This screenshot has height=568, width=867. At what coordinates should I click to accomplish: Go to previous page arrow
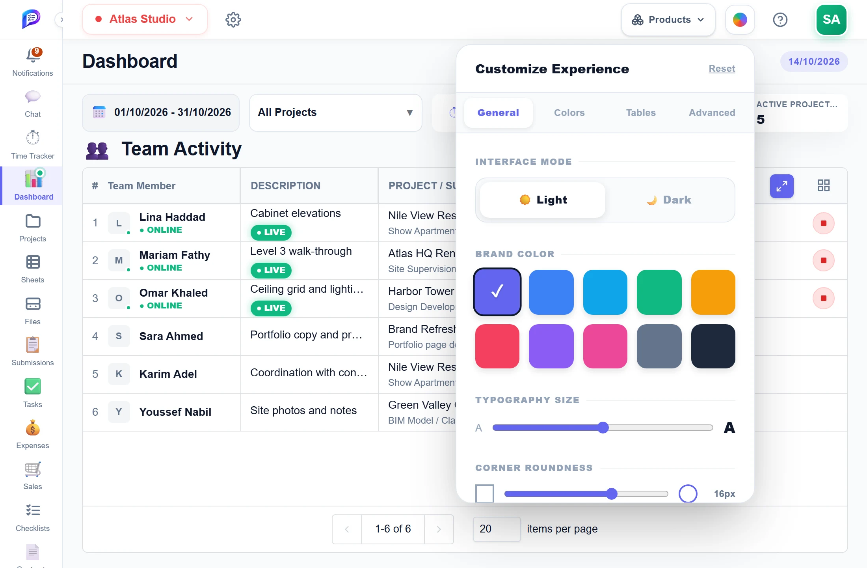point(347,529)
